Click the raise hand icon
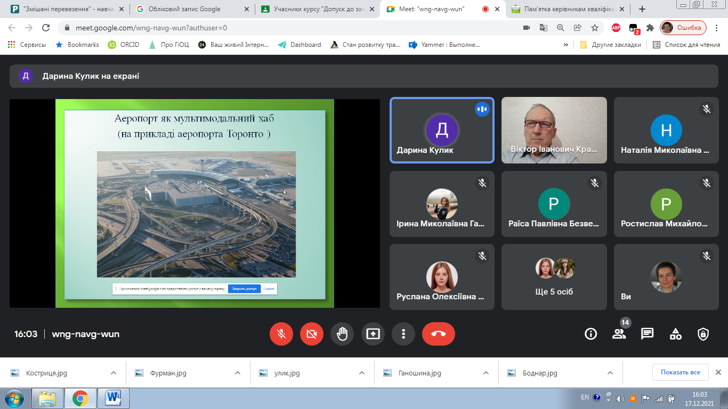Screen dimensions: 728x409 coord(342,334)
